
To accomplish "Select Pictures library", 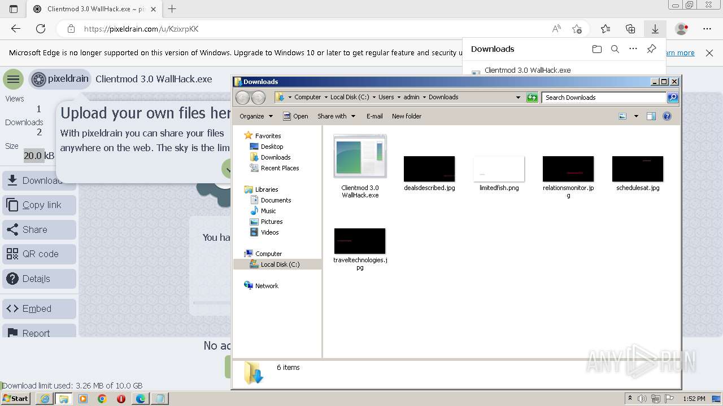I will point(267,222).
